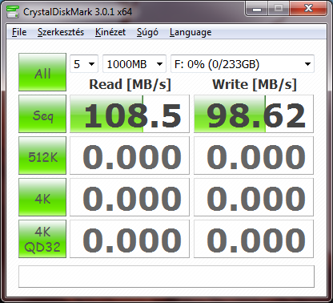Click the 4K QD32 read result 0.000
Viewport: 333px width, 303px height.
tap(130, 239)
